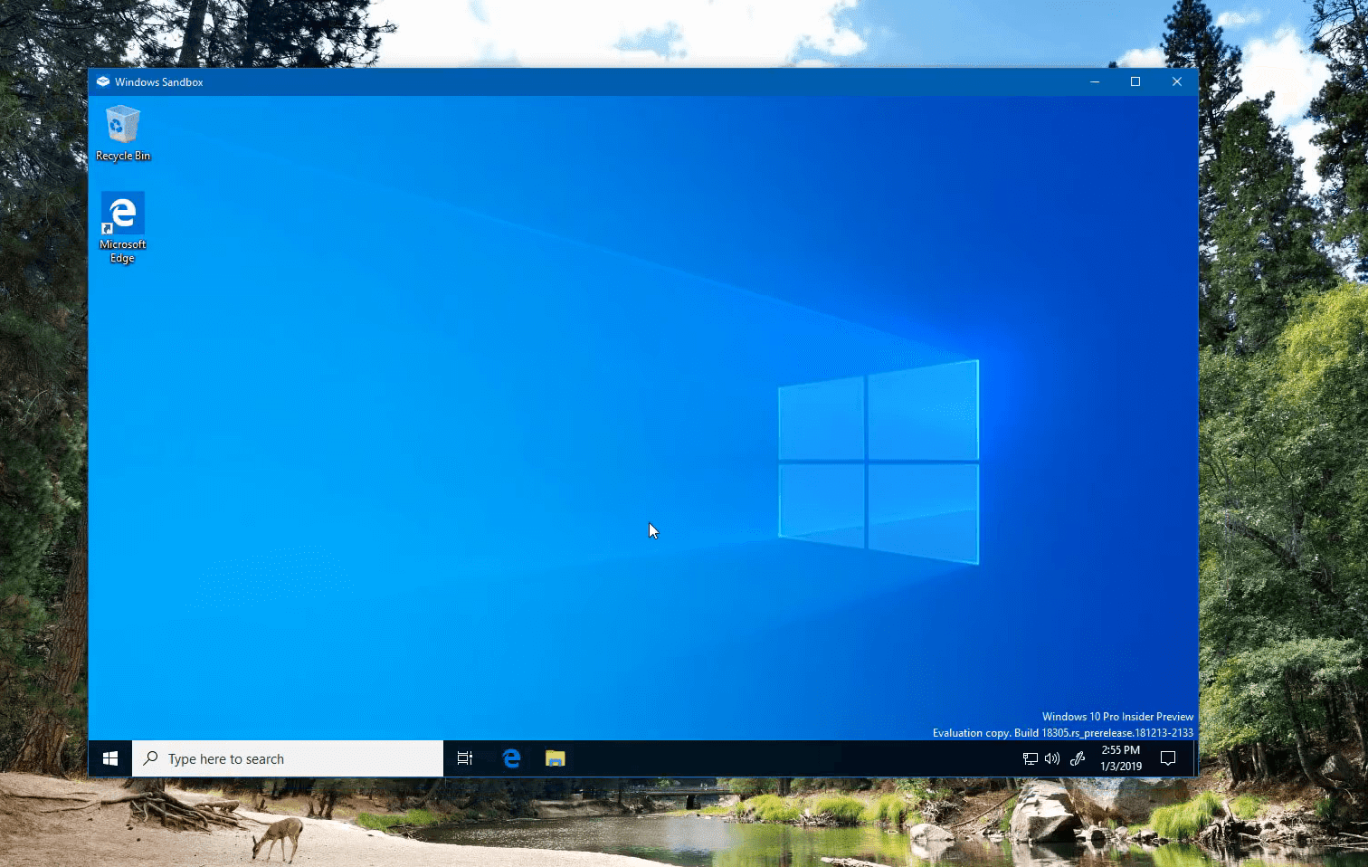The image size is (1368, 867).
Task: Minimize the Windows Sandbox window
Action: pos(1094,81)
